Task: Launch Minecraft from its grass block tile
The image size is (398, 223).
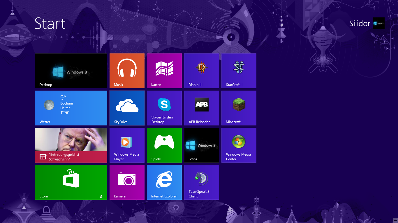Action: click(239, 108)
